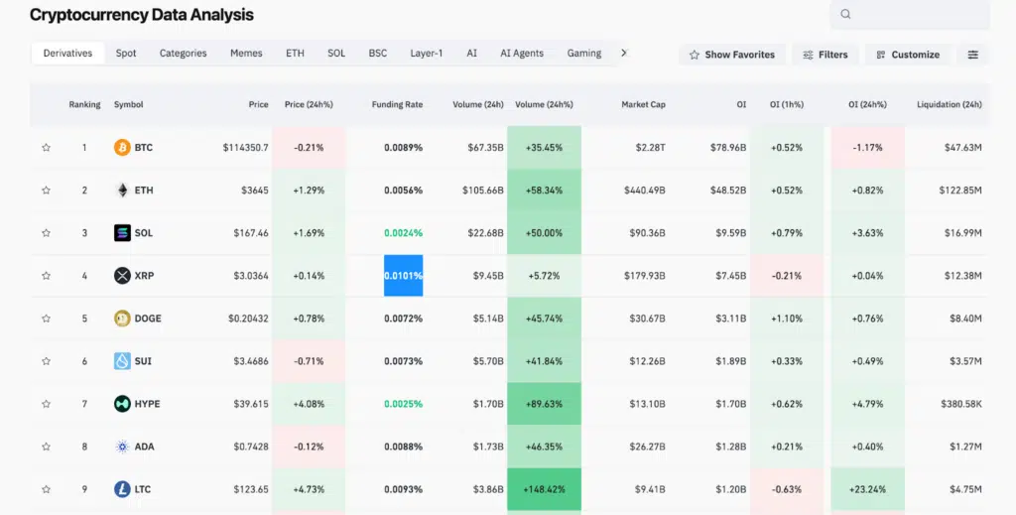Switch to the Spot tab
Image resolution: width=1016 pixels, height=515 pixels.
coord(126,54)
